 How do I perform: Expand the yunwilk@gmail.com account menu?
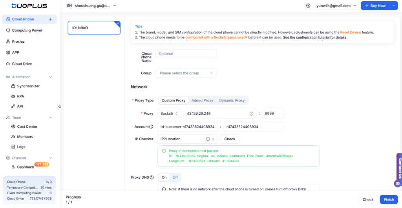336,6
